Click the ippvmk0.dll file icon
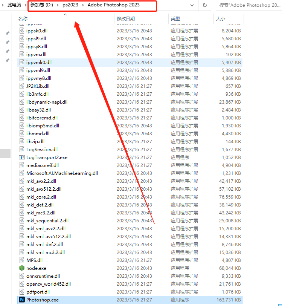282x306 pixels. pos(21,62)
